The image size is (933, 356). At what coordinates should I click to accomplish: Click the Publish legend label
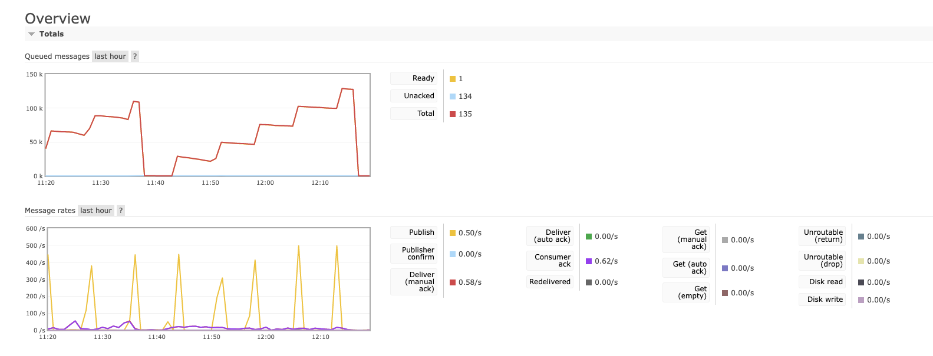[x=414, y=232]
